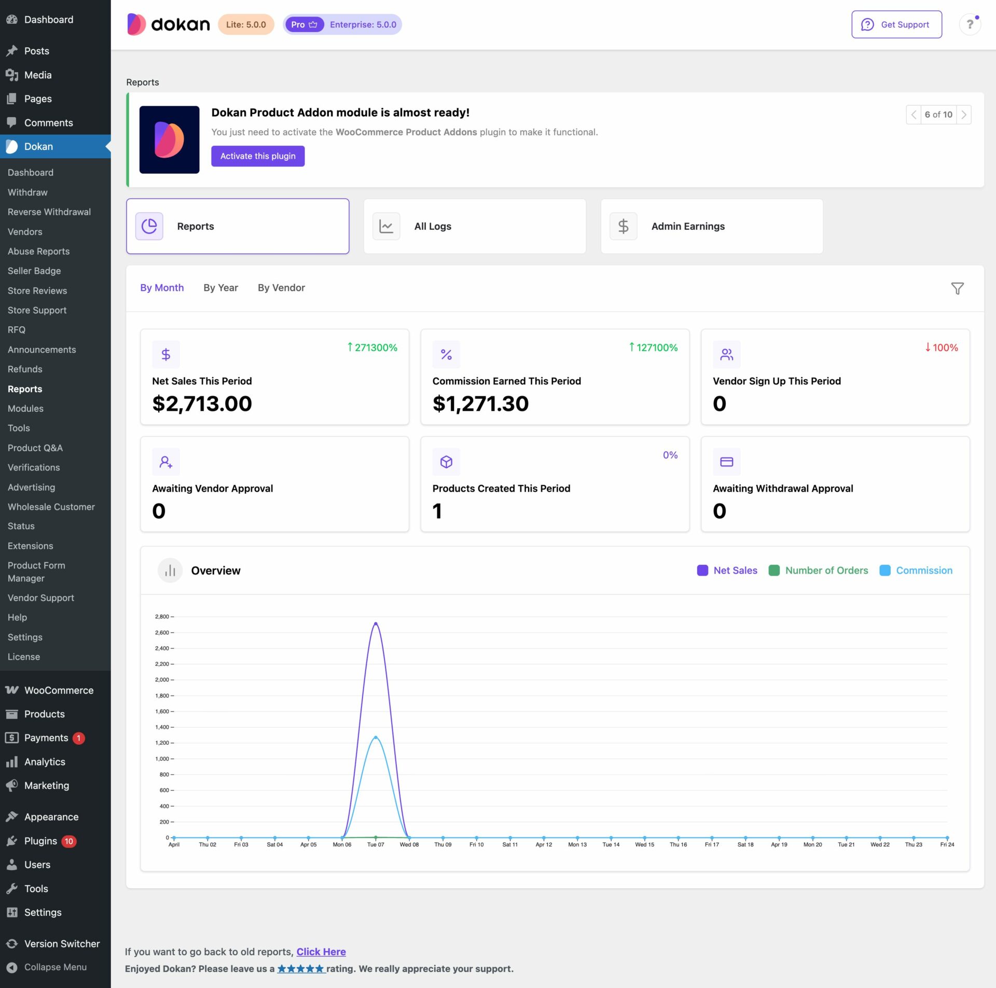The width and height of the screenshot is (996, 988).
Task: Open the help question mark icon
Action: tap(970, 24)
